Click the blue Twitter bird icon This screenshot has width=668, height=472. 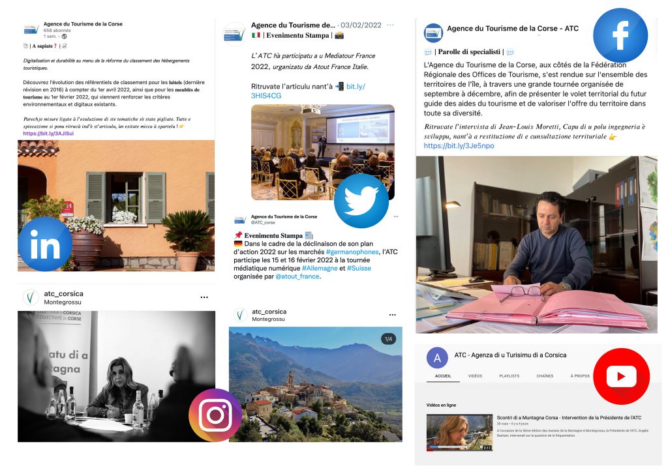pos(361,201)
